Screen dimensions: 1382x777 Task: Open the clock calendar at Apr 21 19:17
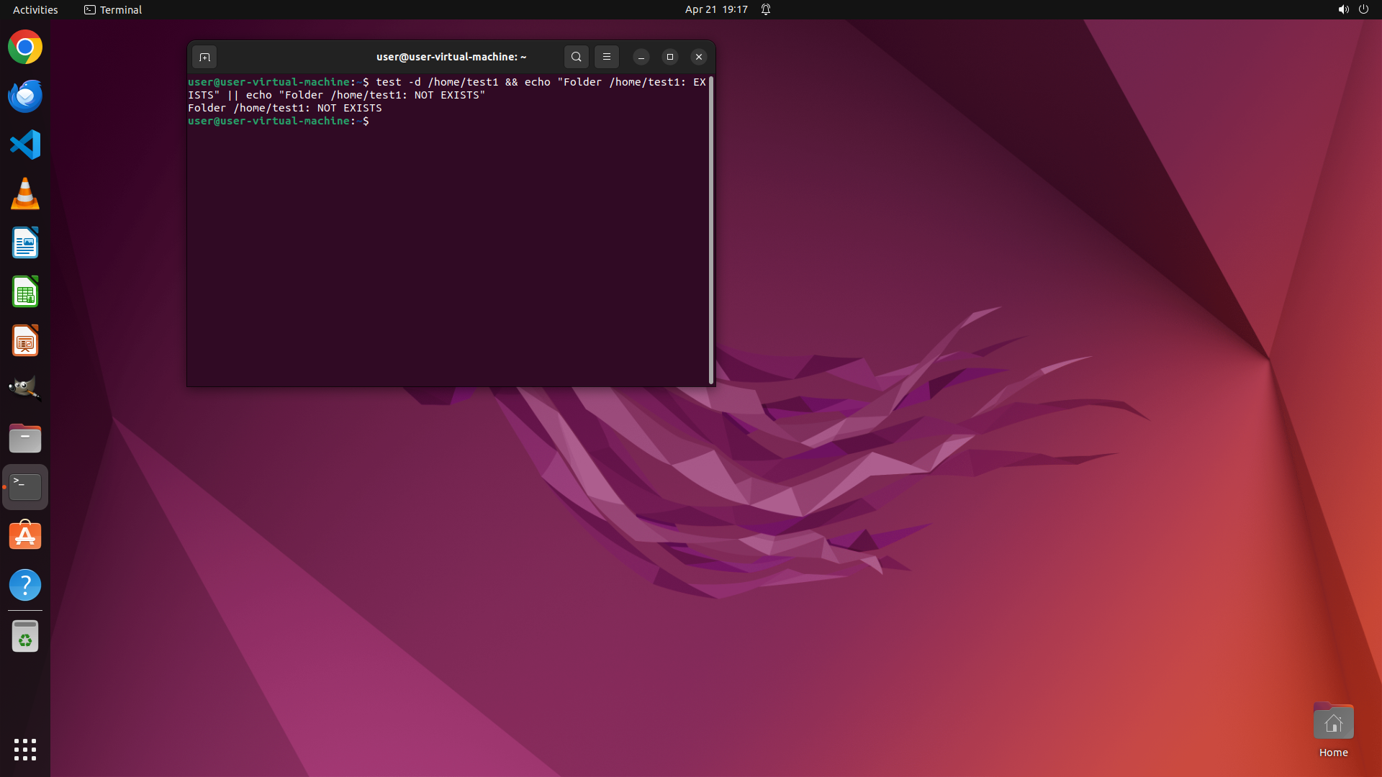pyautogui.click(x=715, y=9)
